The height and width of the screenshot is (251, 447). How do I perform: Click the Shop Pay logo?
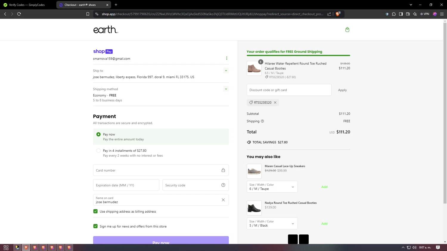[x=103, y=51]
